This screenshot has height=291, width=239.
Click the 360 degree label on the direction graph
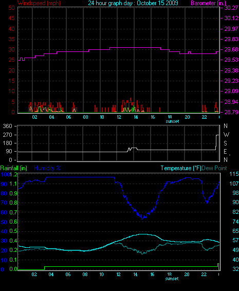[7, 126]
